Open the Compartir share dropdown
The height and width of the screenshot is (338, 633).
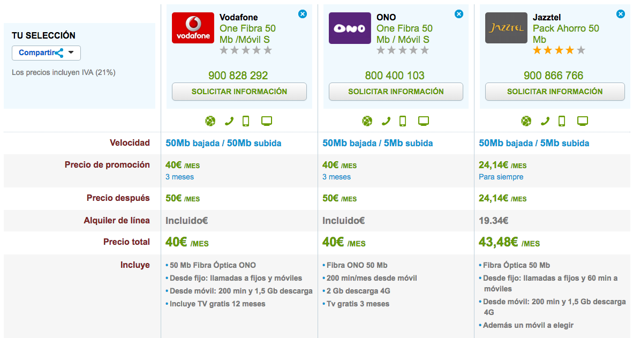click(x=47, y=53)
